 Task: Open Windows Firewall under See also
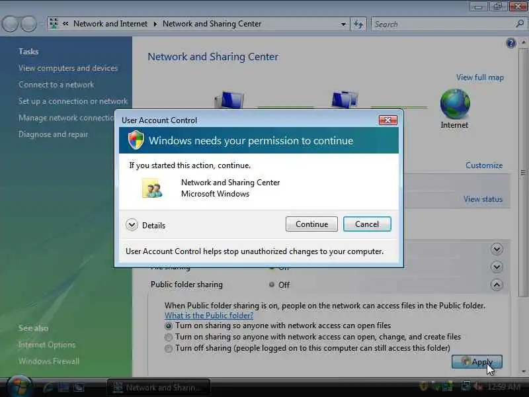coord(49,361)
